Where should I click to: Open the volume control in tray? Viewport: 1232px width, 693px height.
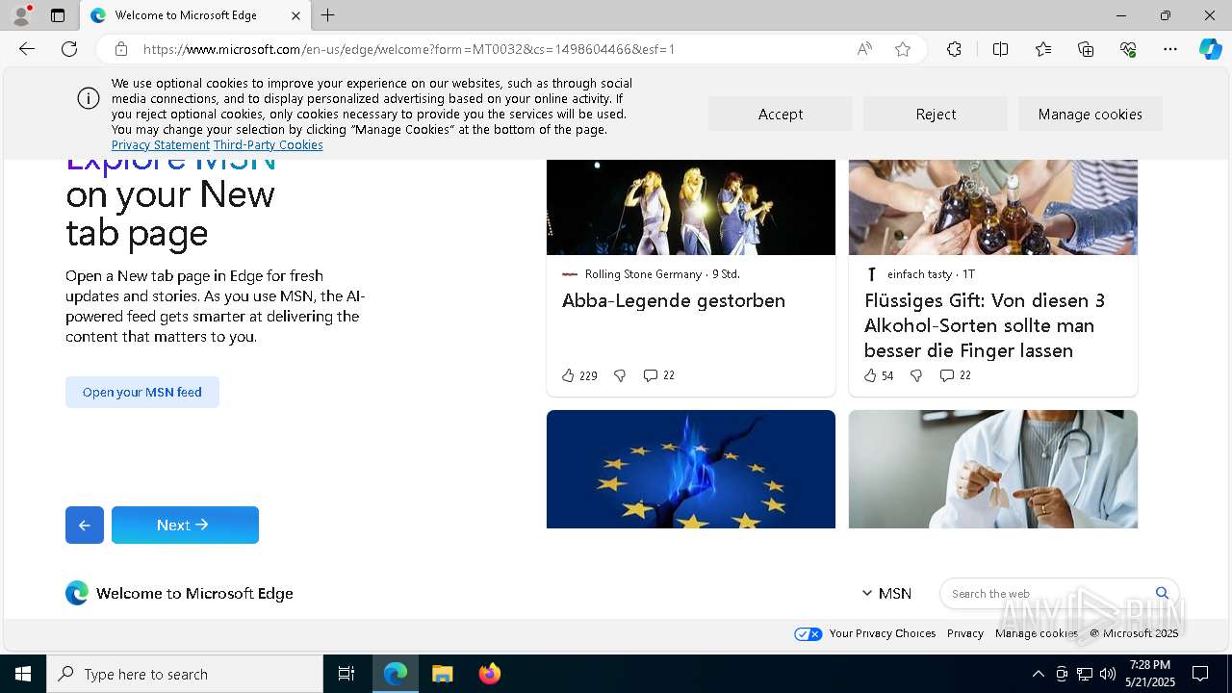1108,674
